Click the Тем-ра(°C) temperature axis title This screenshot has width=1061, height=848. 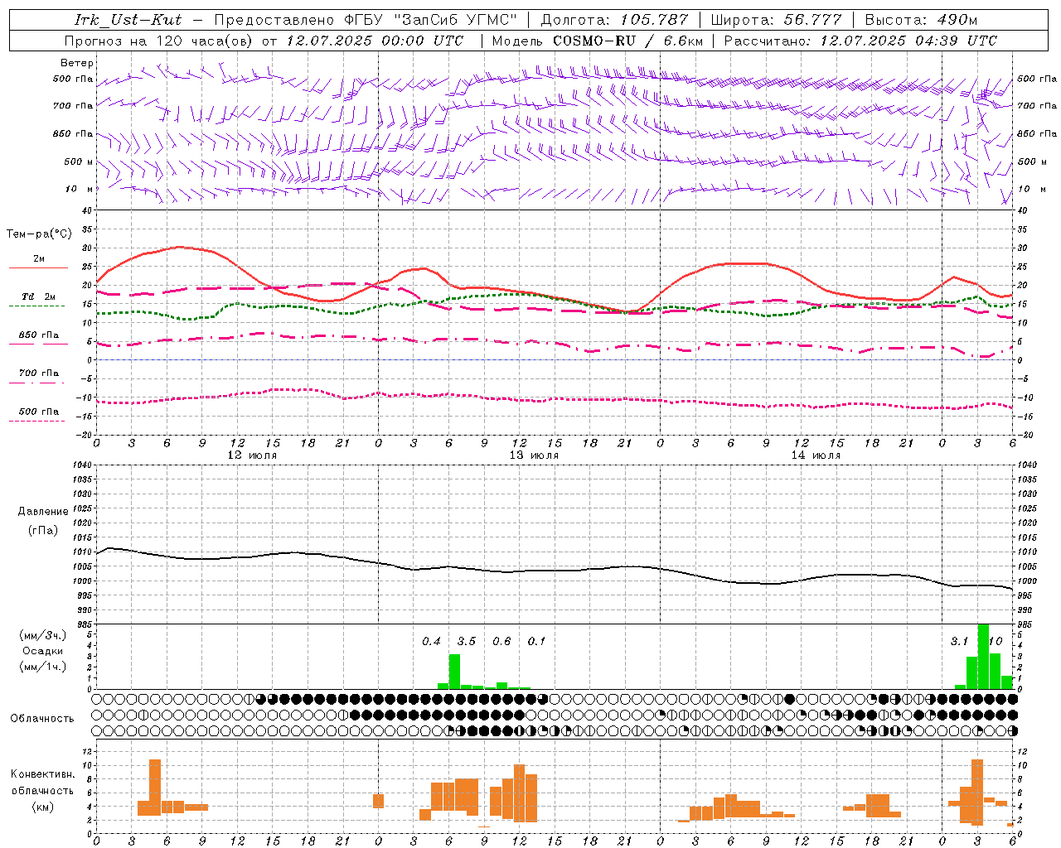[39, 234]
